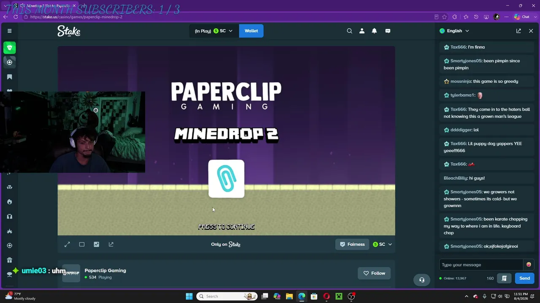Open the browser screenshot tool
Viewport: 540px width, 303px height.
(x=486, y=17)
